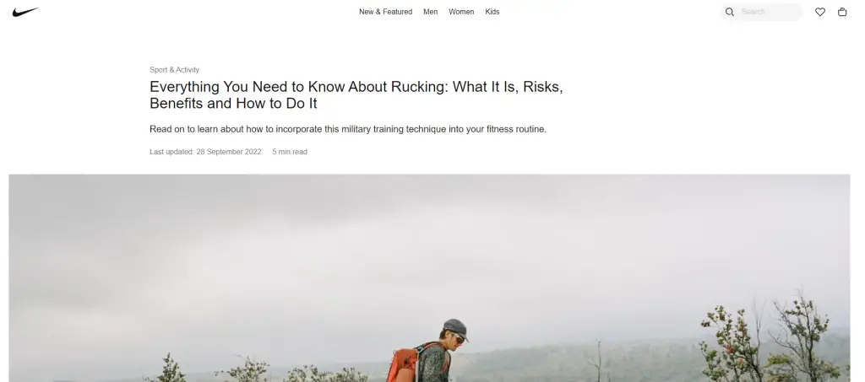Open the shopping bag icon
The image size is (865, 382).
(842, 12)
